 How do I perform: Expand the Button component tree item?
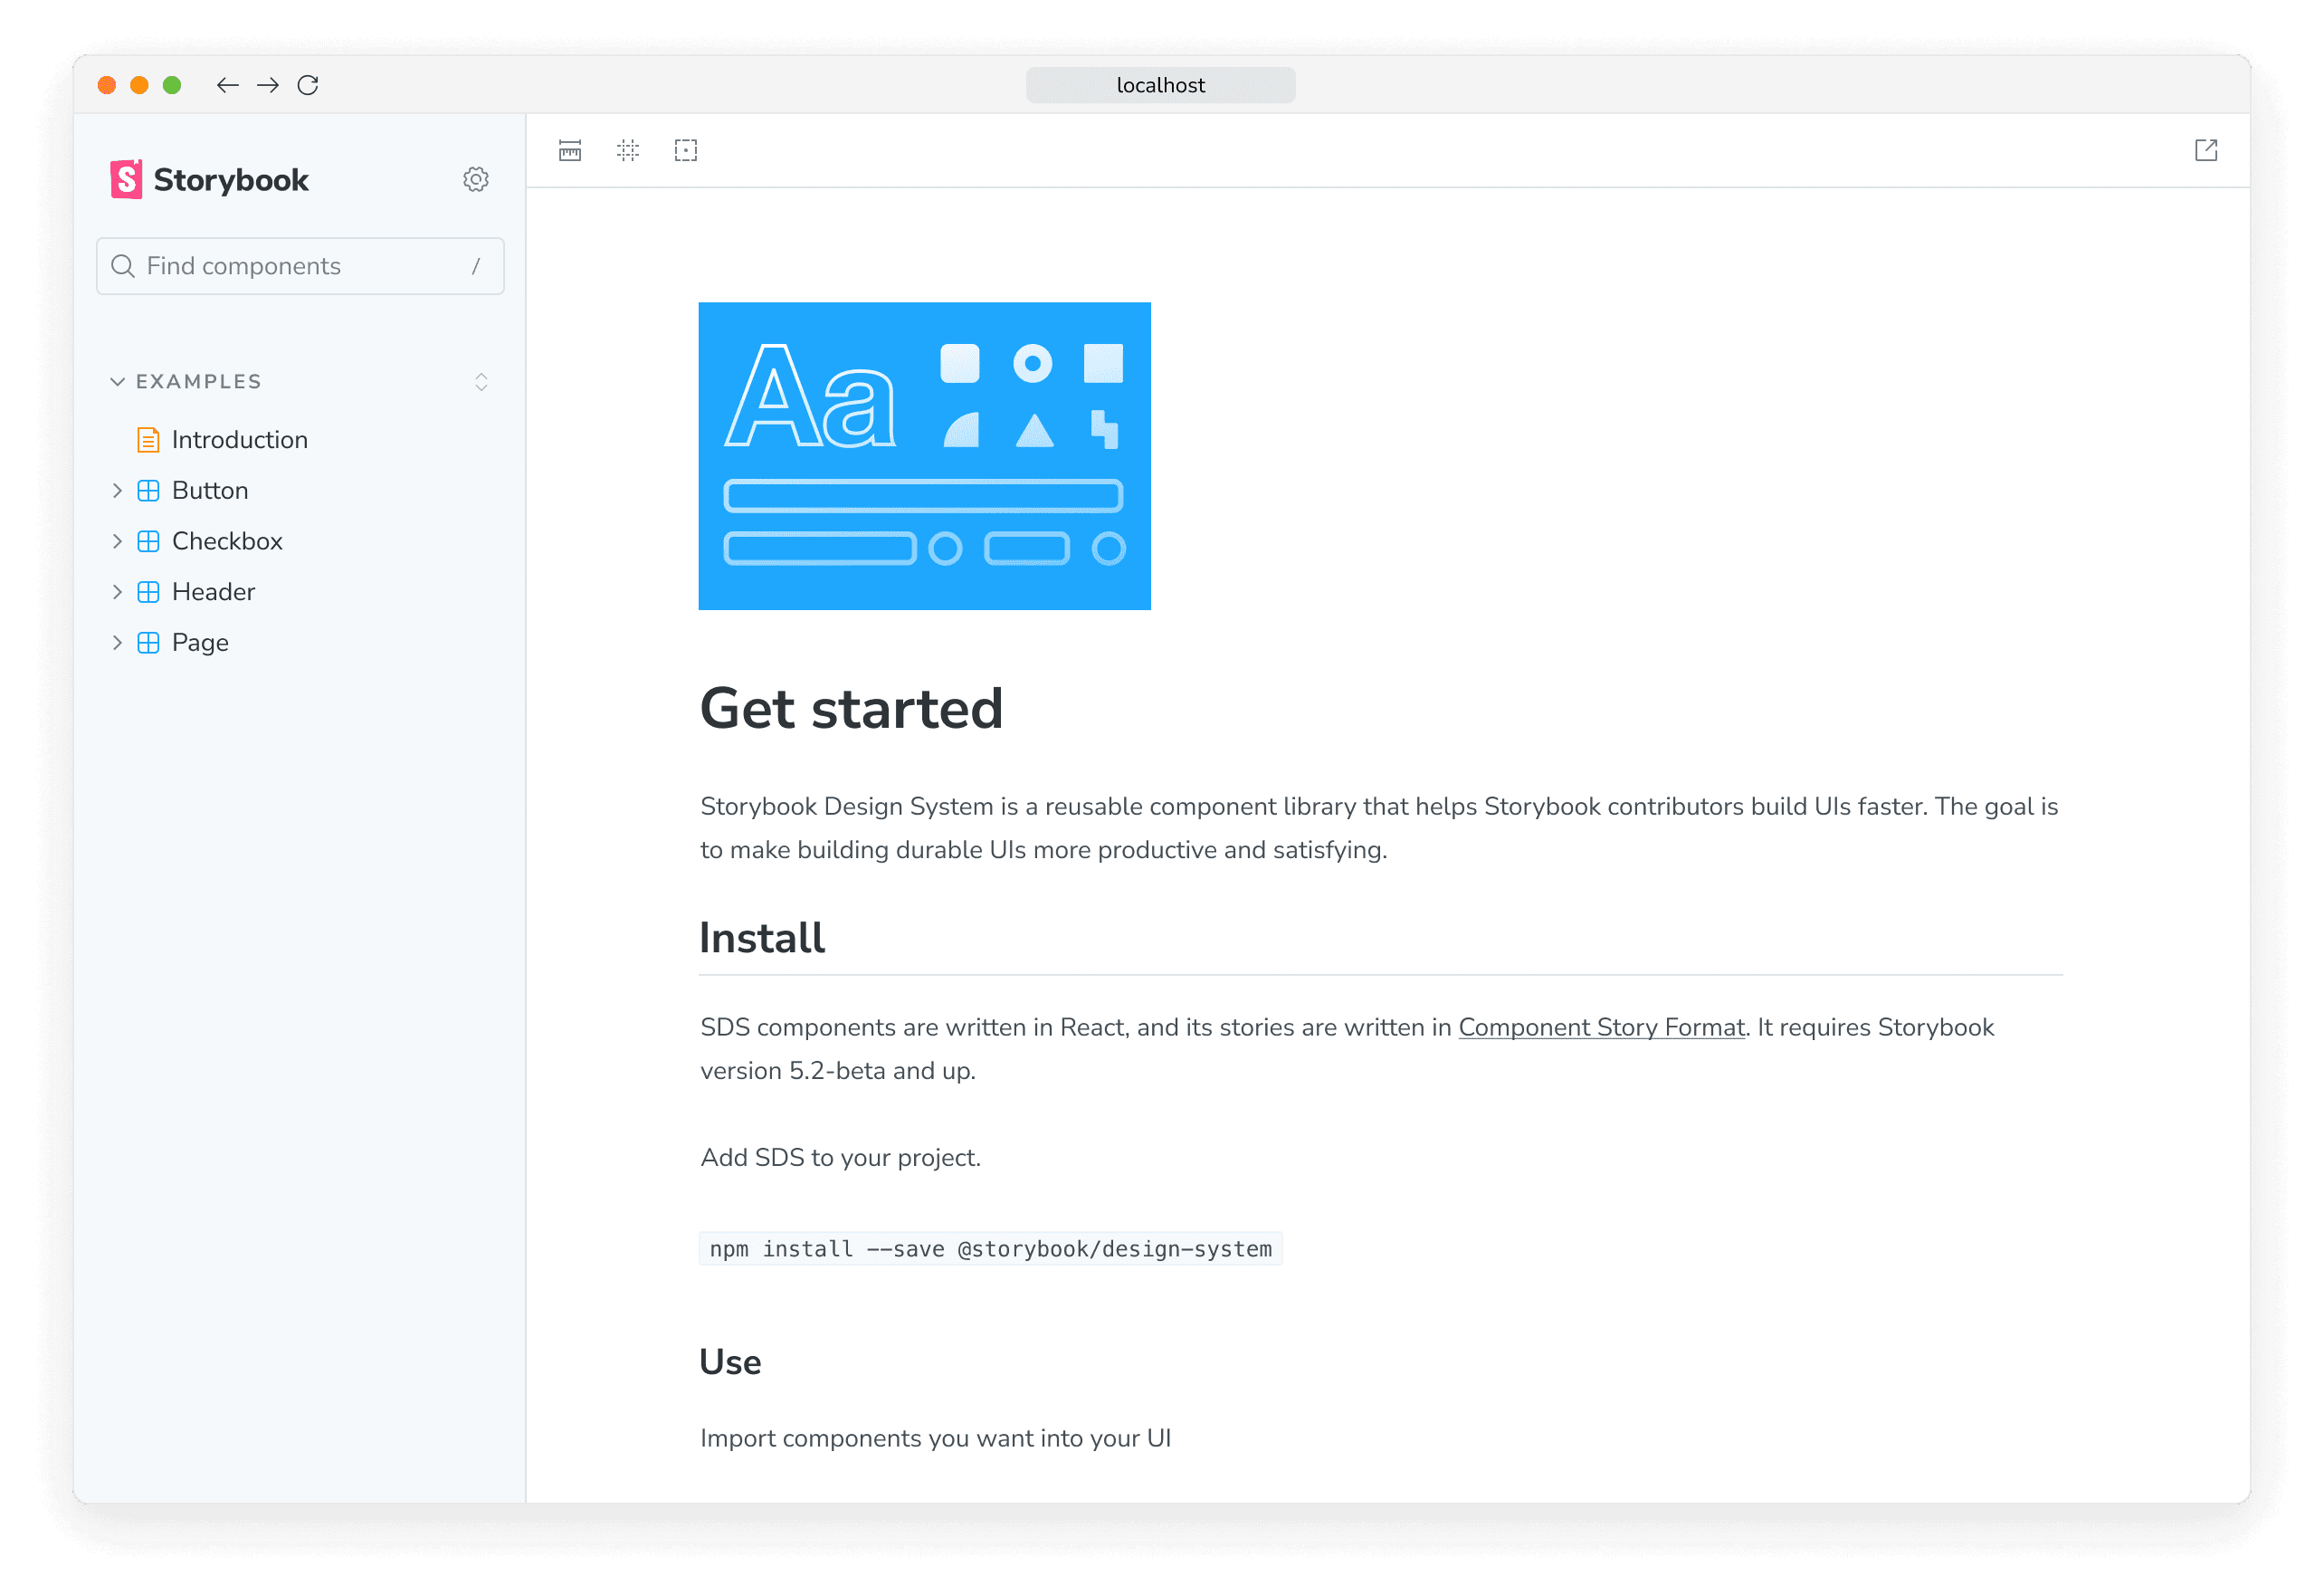pyautogui.click(x=119, y=490)
